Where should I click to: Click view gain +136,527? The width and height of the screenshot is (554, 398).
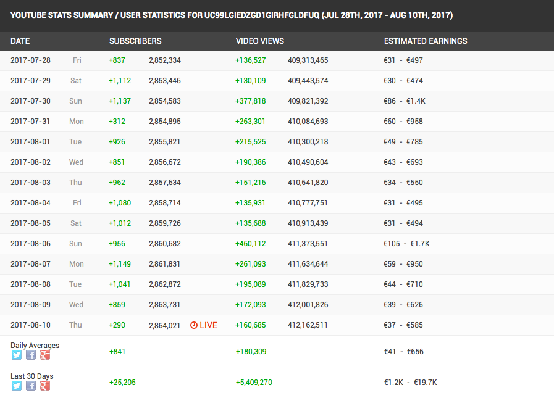[251, 60]
